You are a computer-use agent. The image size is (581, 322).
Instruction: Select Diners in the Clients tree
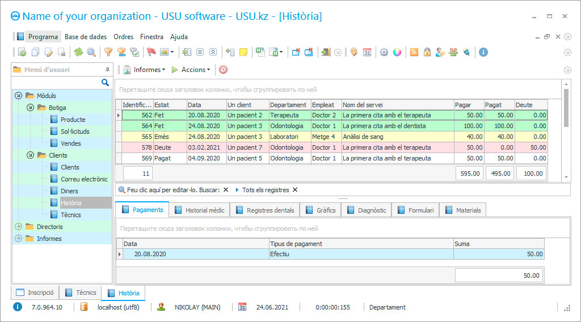[69, 191]
